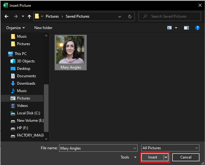Expand the view options dropdown arrow
205x165 pixels.
pyautogui.click(x=176, y=28)
